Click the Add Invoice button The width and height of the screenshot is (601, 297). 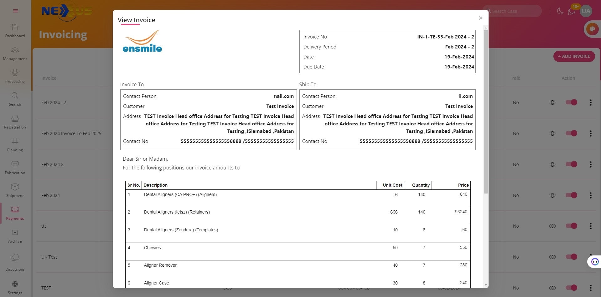(x=574, y=56)
